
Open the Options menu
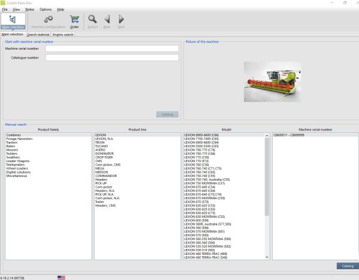[x=45, y=10]
